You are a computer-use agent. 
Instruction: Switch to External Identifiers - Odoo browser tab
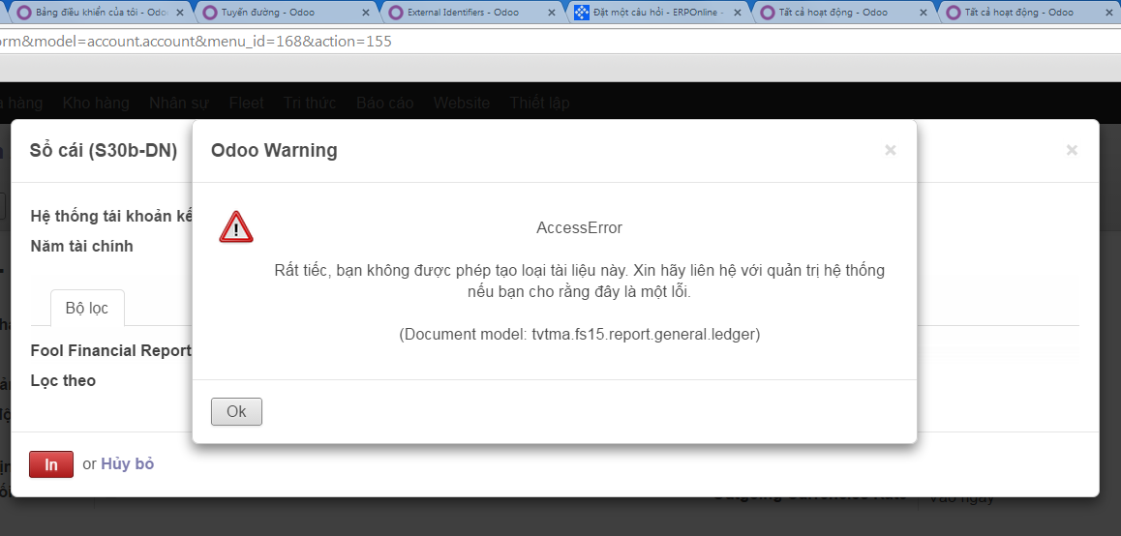[471, 13]
